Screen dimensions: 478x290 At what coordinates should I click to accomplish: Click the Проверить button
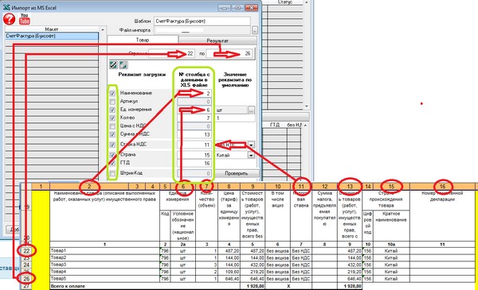[x=237, y=173]
